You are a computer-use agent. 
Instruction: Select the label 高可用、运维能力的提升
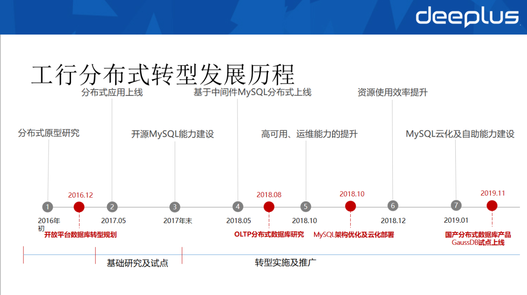pos(310,134)
